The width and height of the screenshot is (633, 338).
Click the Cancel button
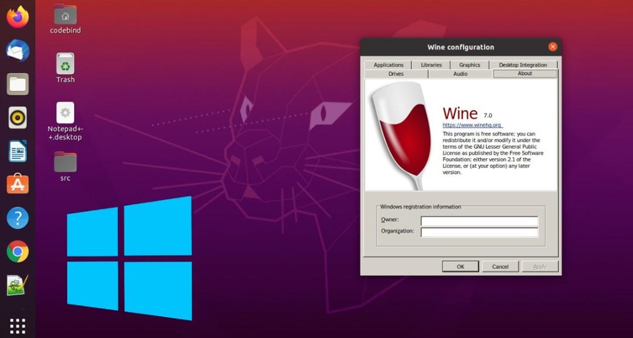point(500,267)
